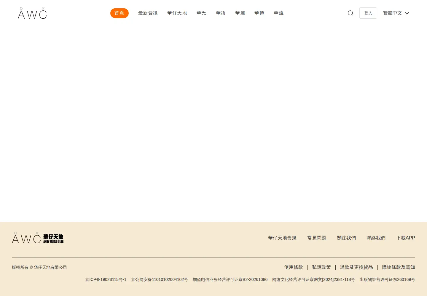Click the 版權所有 © 华仔天地有限公司 copyright text
Viewport: 427px width, 296px height.
click(x=39, y=267)
